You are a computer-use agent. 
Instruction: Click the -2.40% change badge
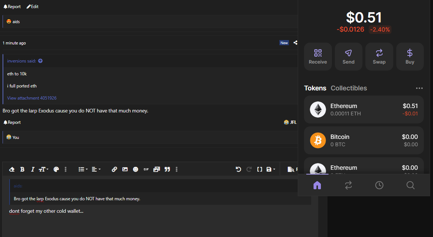pyautogui.click(x=380, y=29)
